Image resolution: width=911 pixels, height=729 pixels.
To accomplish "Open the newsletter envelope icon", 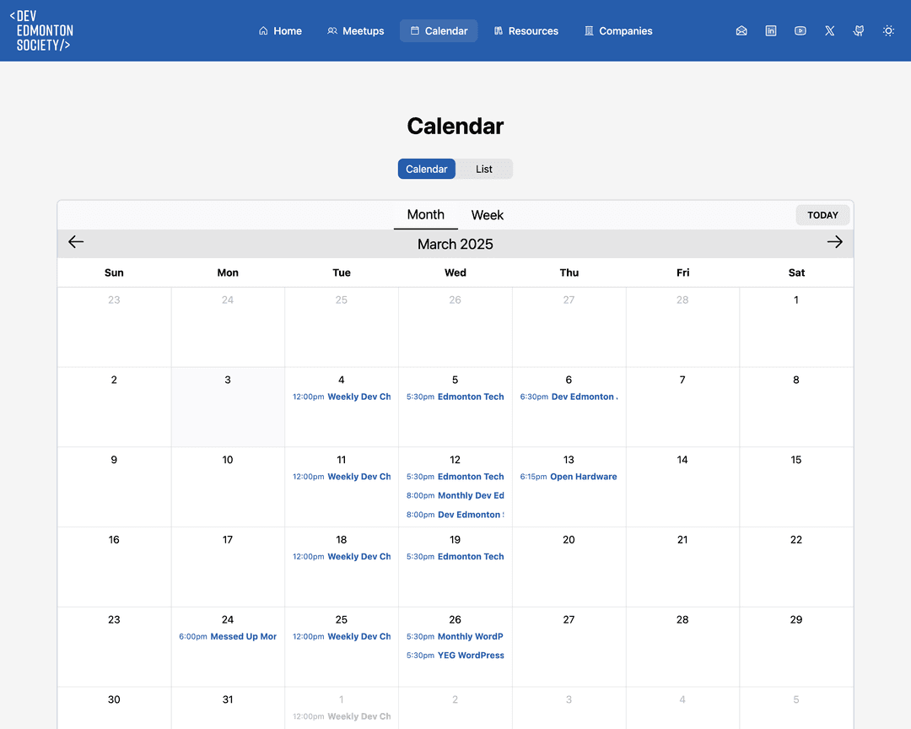I will 741,30.
